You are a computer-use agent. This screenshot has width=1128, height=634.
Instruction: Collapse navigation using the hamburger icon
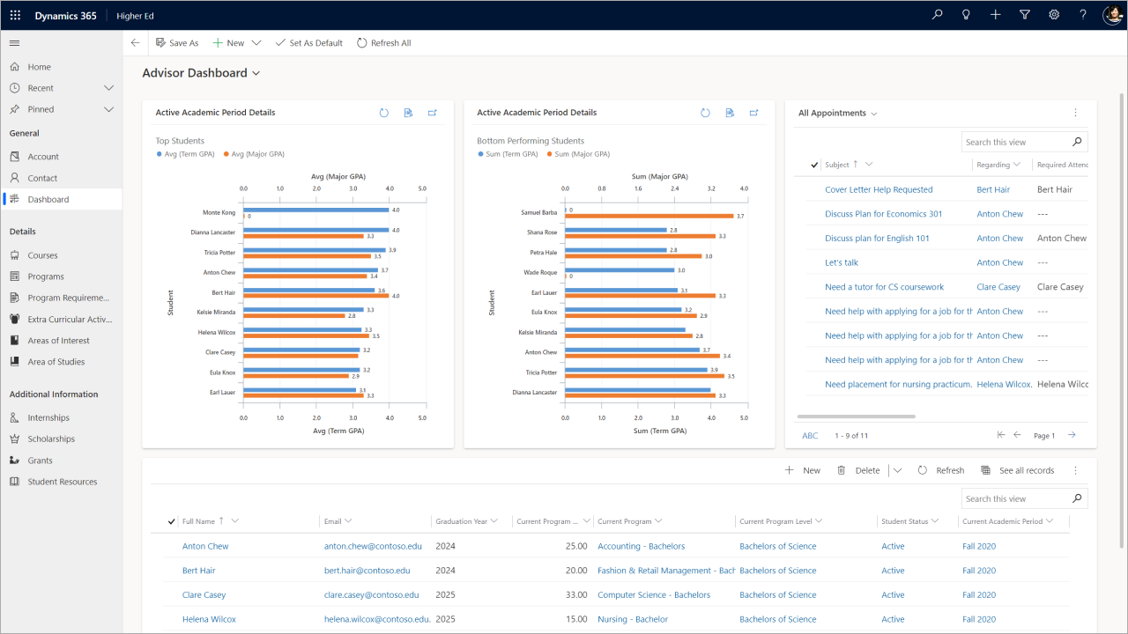tap(13, 42)
